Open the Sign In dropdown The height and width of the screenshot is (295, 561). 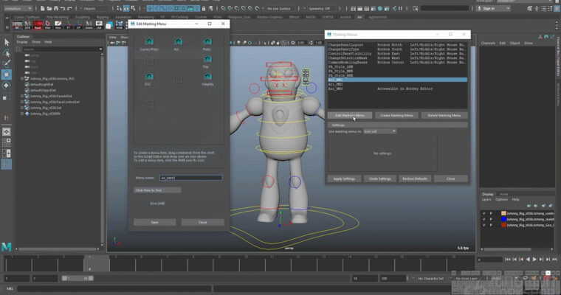pos(494,8)
